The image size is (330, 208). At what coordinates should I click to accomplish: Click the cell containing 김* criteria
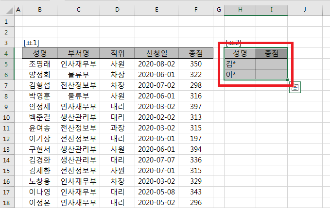(x=240, y=64)
